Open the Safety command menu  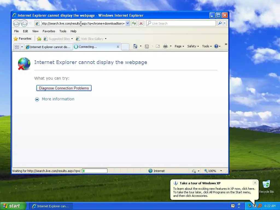tap(193, 46)
